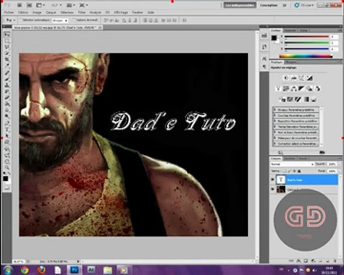This screenshot has width=344, height=275.
Task: Click the red R slider in Couleur
Action: [307, 37]
